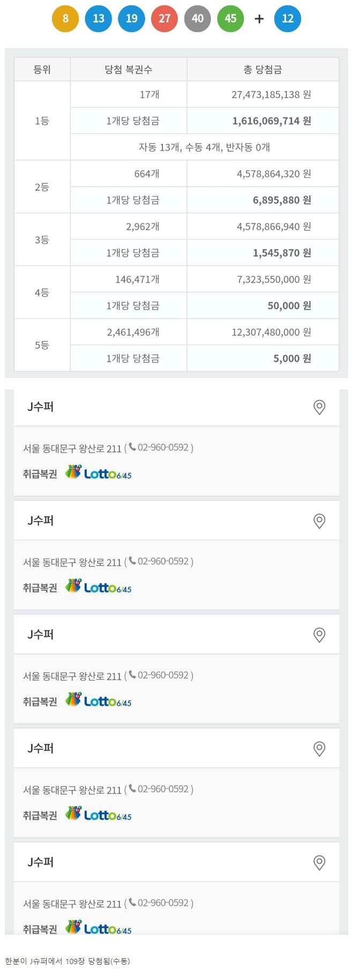Image resolution: width=352 pixels, height=970 pixels.
Task: Open map pin for fourth J수퍼 store
Action: coord(319,749)
